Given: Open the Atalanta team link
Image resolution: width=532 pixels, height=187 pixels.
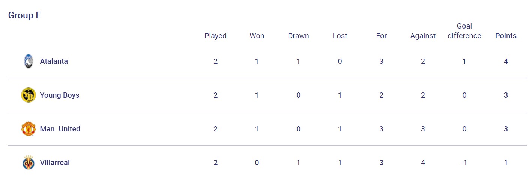Looking at the screenshot, I should tap(54, 61).
